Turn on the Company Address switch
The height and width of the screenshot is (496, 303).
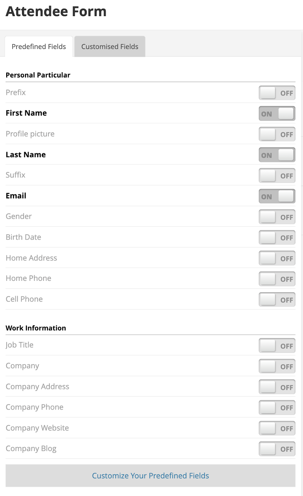(x=277, y=387)
